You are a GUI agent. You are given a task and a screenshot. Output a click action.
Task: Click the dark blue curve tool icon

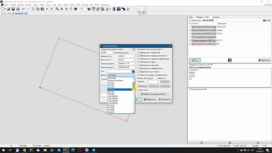pos(123,9)
